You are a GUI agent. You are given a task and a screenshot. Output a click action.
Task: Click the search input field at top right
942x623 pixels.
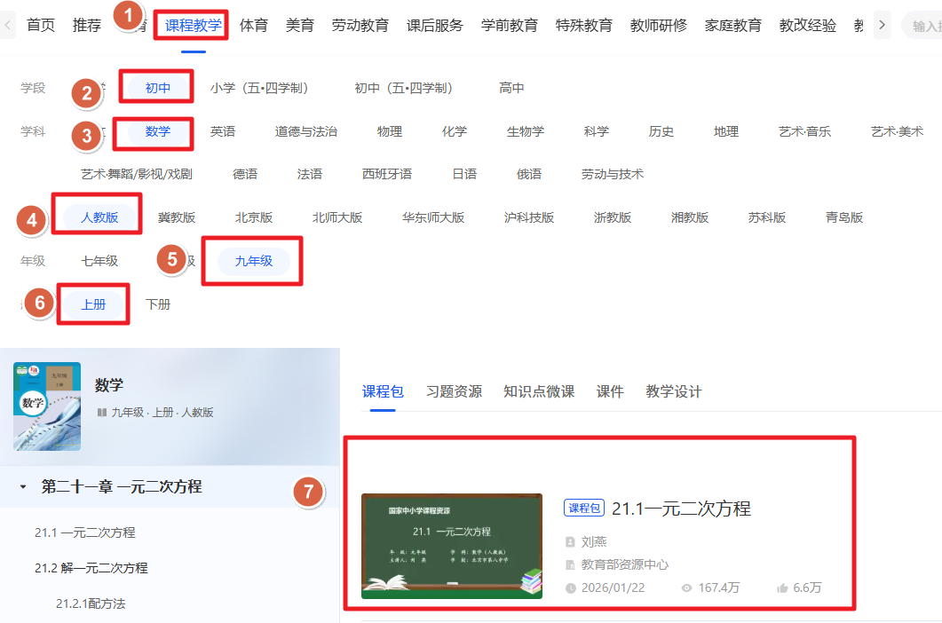(923, 25)
